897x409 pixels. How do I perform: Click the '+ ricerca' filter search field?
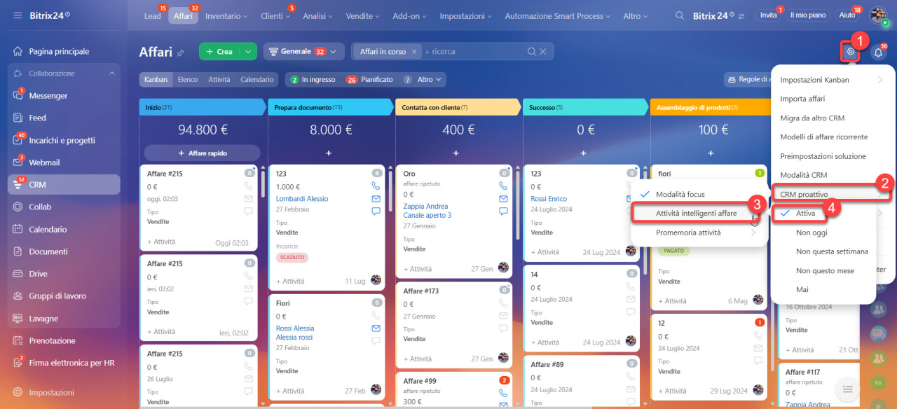[474, 51]
